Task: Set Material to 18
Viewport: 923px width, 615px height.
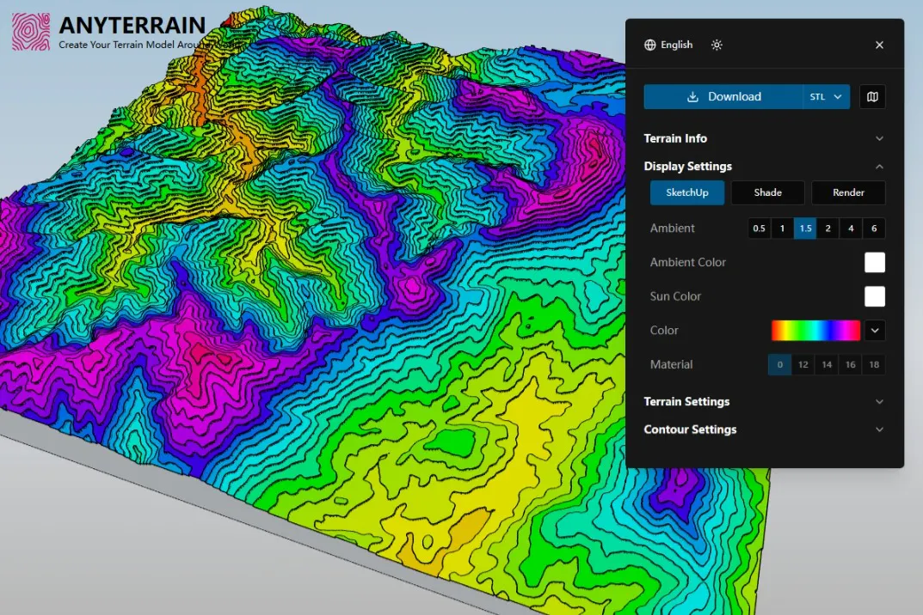Action: (874, 365)
